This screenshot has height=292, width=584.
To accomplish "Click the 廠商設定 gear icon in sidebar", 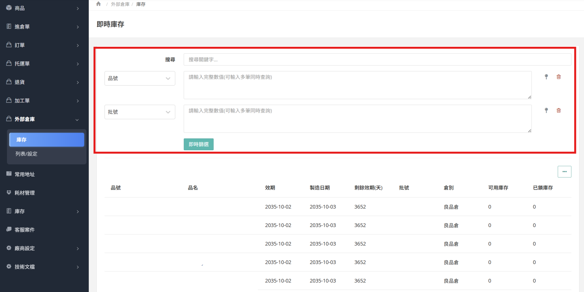I will click(9, 248).
